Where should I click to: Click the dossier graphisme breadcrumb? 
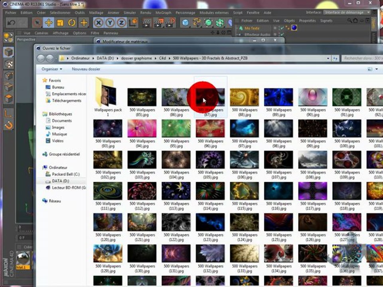click(x=136, y=58)
